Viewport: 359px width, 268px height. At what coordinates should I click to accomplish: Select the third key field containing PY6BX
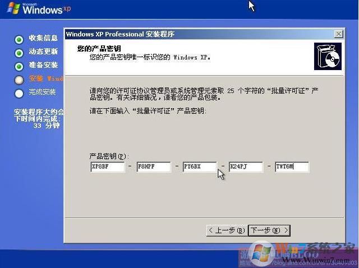pos(199,167)
